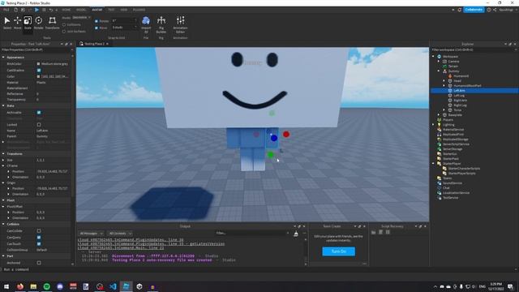This screenshot has width=519, height=292.
Task: Select StarterCharacterScripts in Explorer
Action: [464, 168]
